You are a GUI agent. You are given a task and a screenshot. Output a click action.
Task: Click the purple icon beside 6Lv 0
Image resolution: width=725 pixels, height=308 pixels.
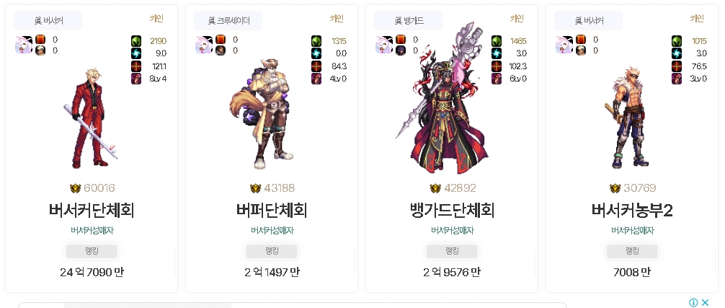tap(497, 79)
